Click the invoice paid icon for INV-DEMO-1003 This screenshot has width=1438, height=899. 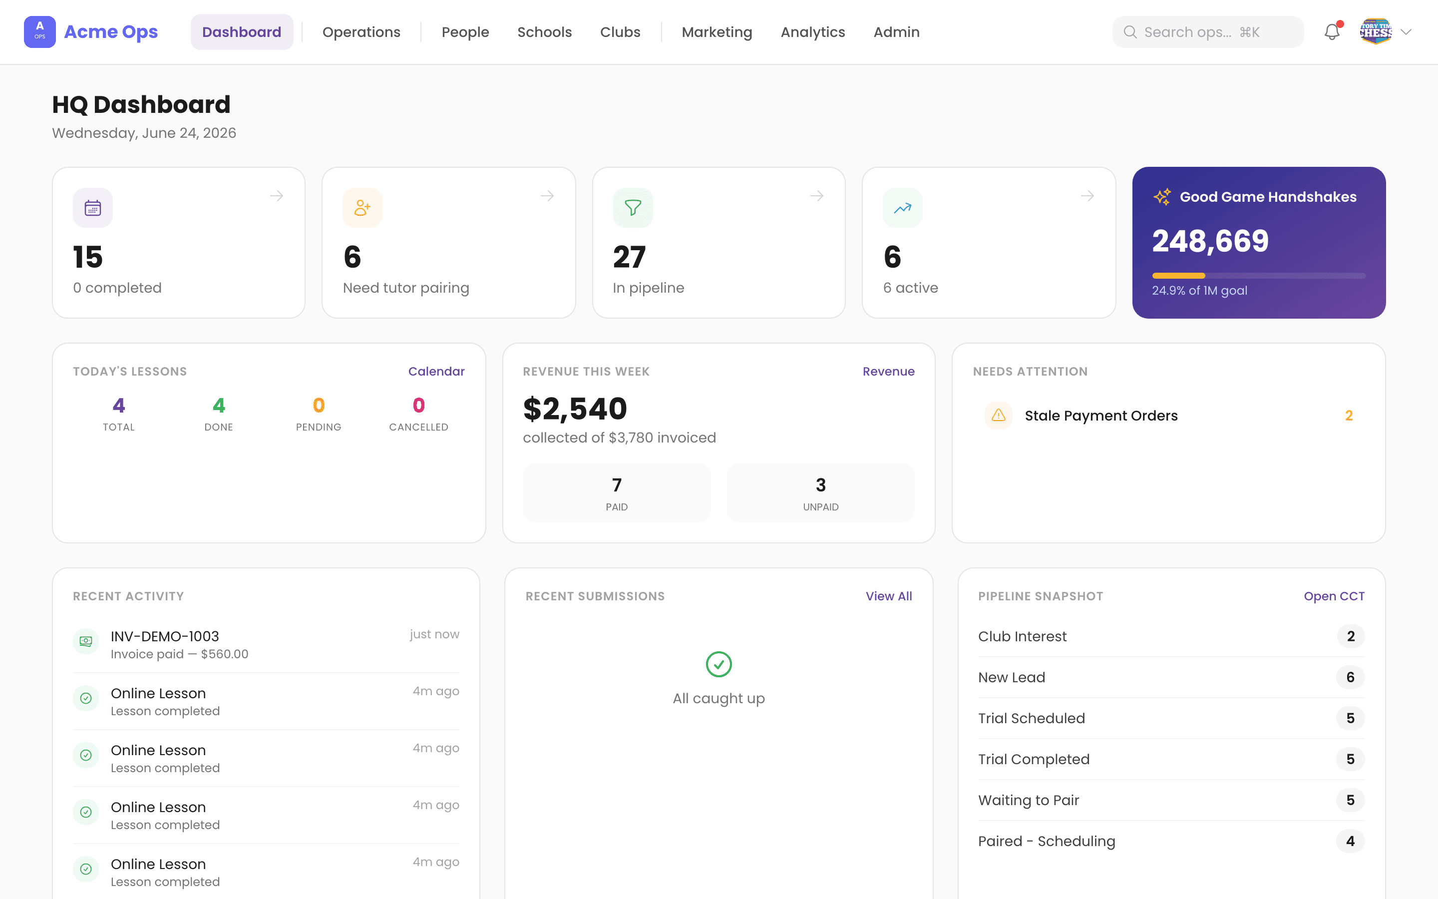tap(86, 642)
